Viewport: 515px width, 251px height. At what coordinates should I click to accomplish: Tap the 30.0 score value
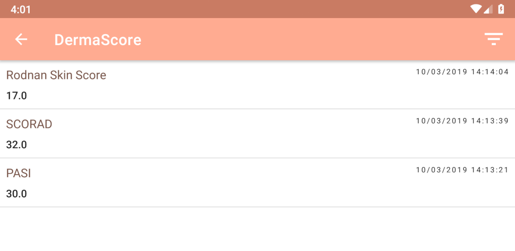[x=17, y=194]
